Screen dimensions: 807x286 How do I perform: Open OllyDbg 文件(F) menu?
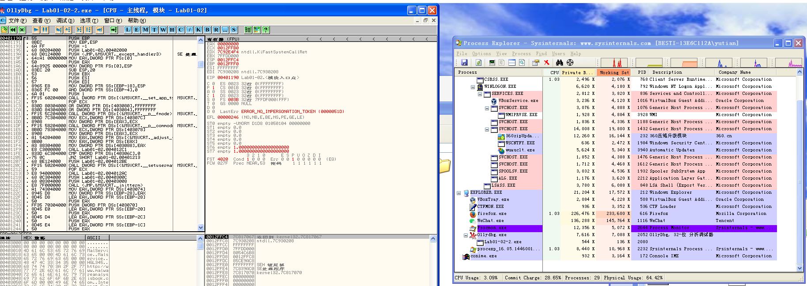(17, 20)
